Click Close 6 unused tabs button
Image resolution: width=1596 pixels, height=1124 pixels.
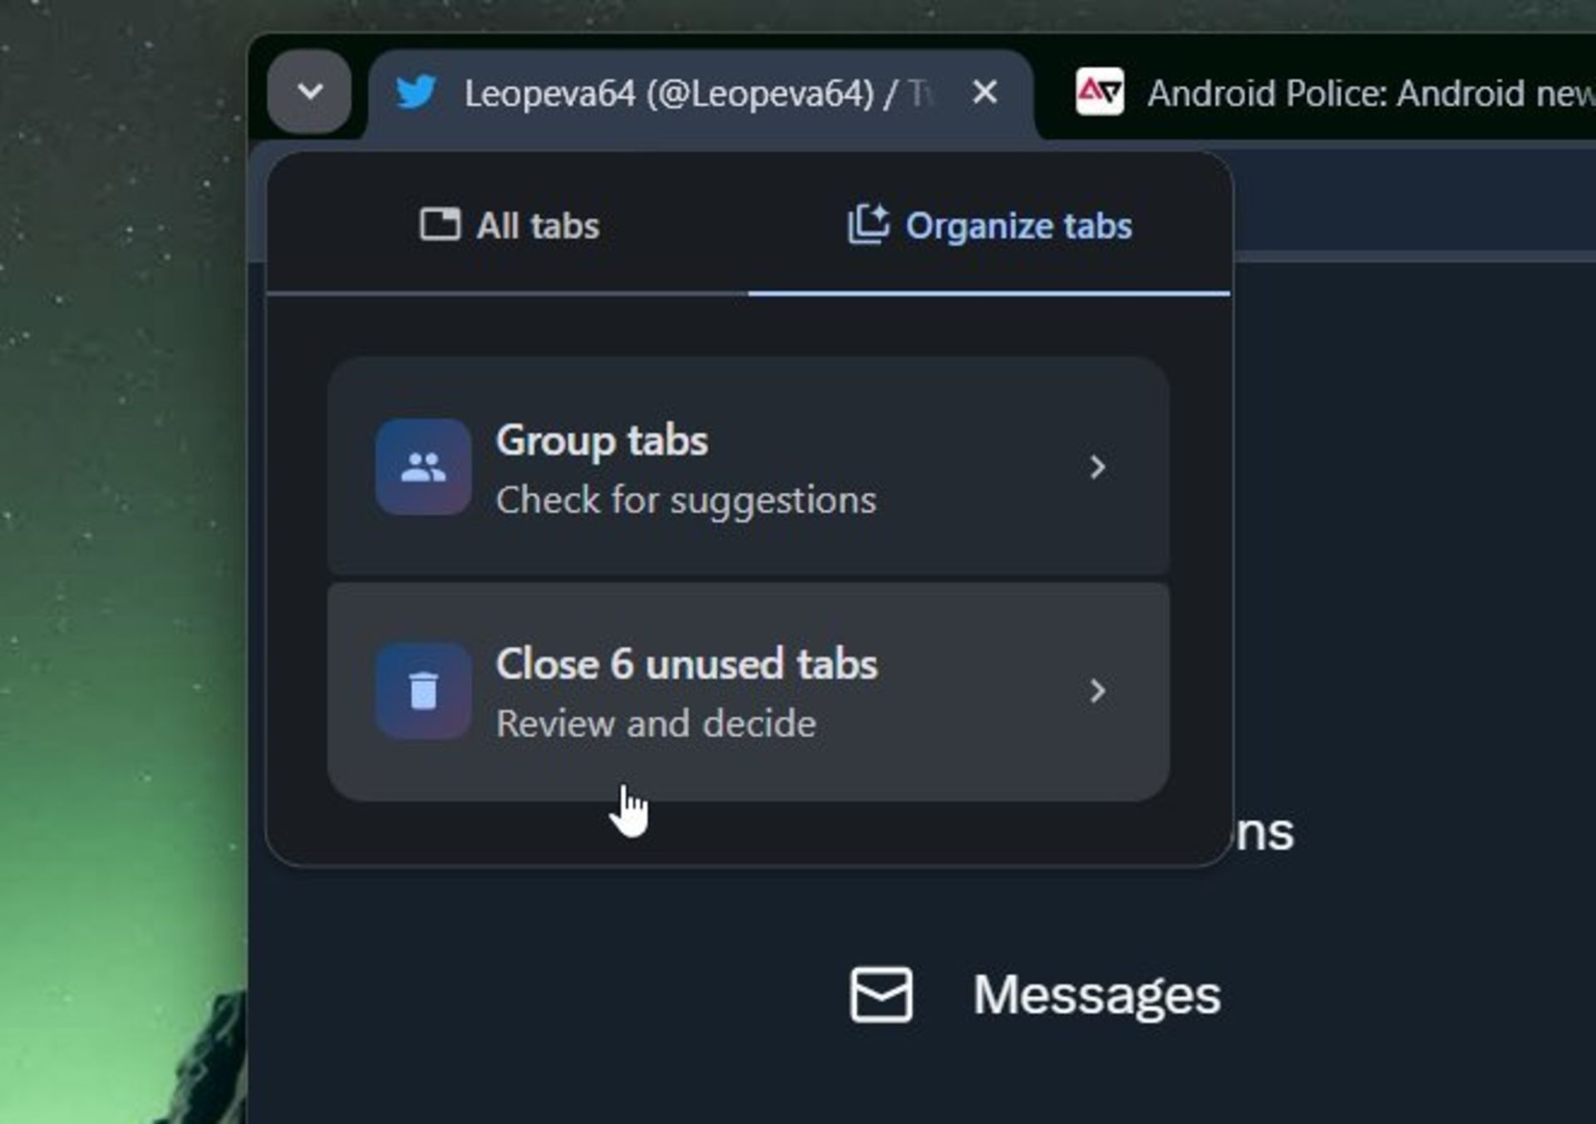(747, 691)
